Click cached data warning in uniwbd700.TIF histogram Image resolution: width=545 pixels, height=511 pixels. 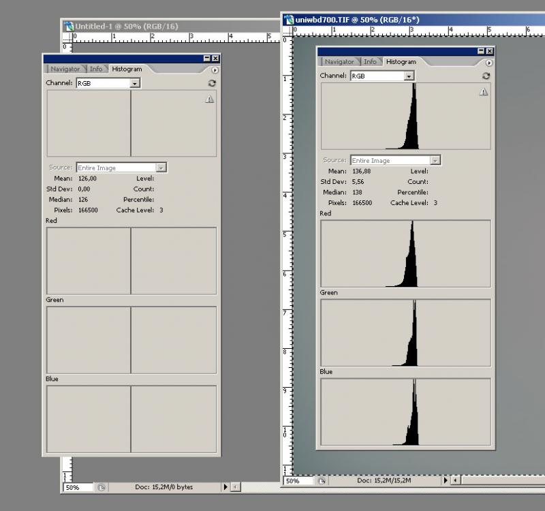484,92
